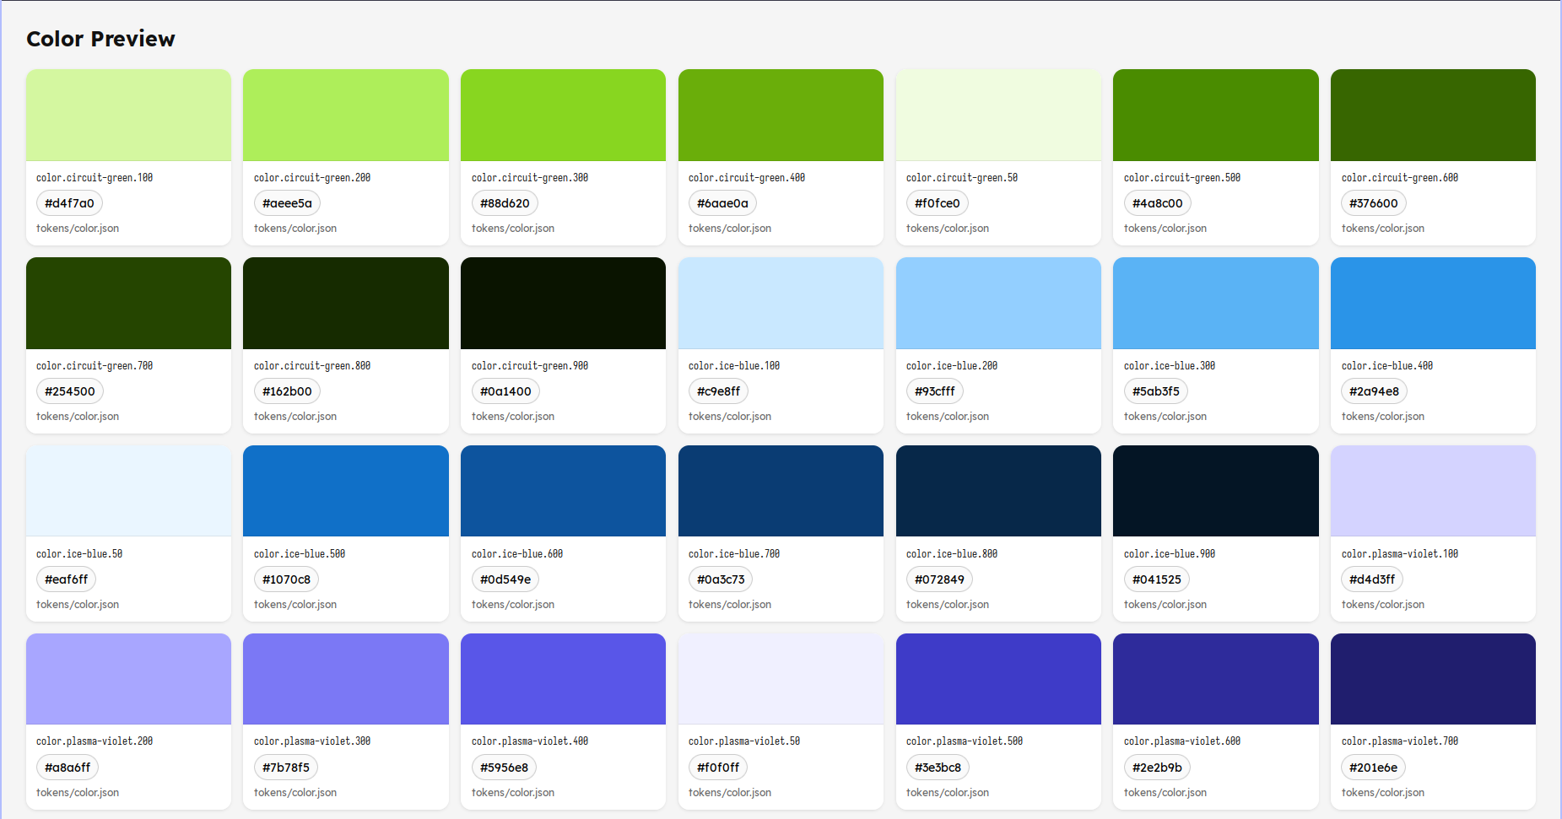Copy the #072849 hex badge

939,579
